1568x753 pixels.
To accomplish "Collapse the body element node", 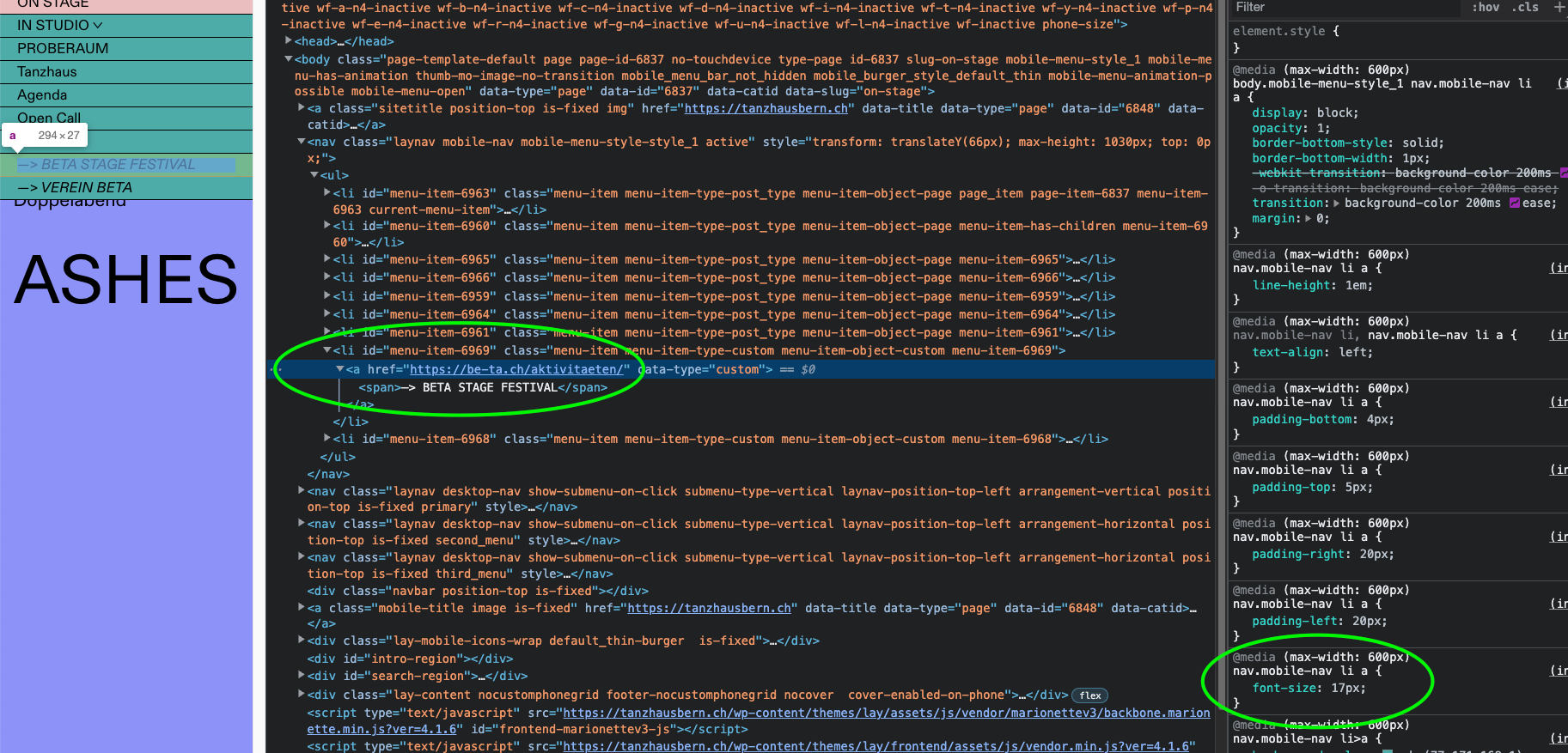I will pos(289,59).
